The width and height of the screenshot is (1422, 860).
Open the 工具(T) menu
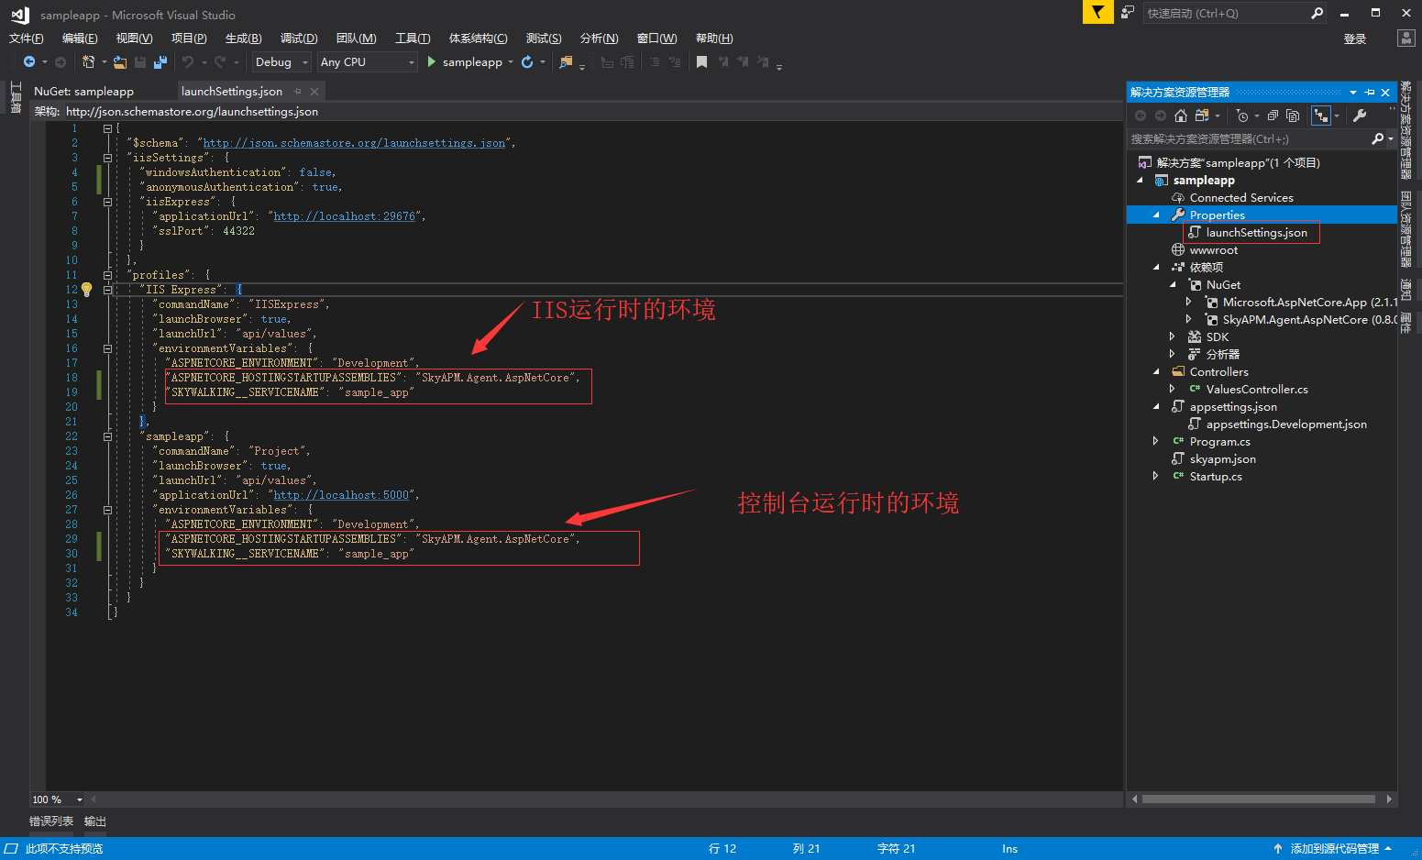point(413,38)
